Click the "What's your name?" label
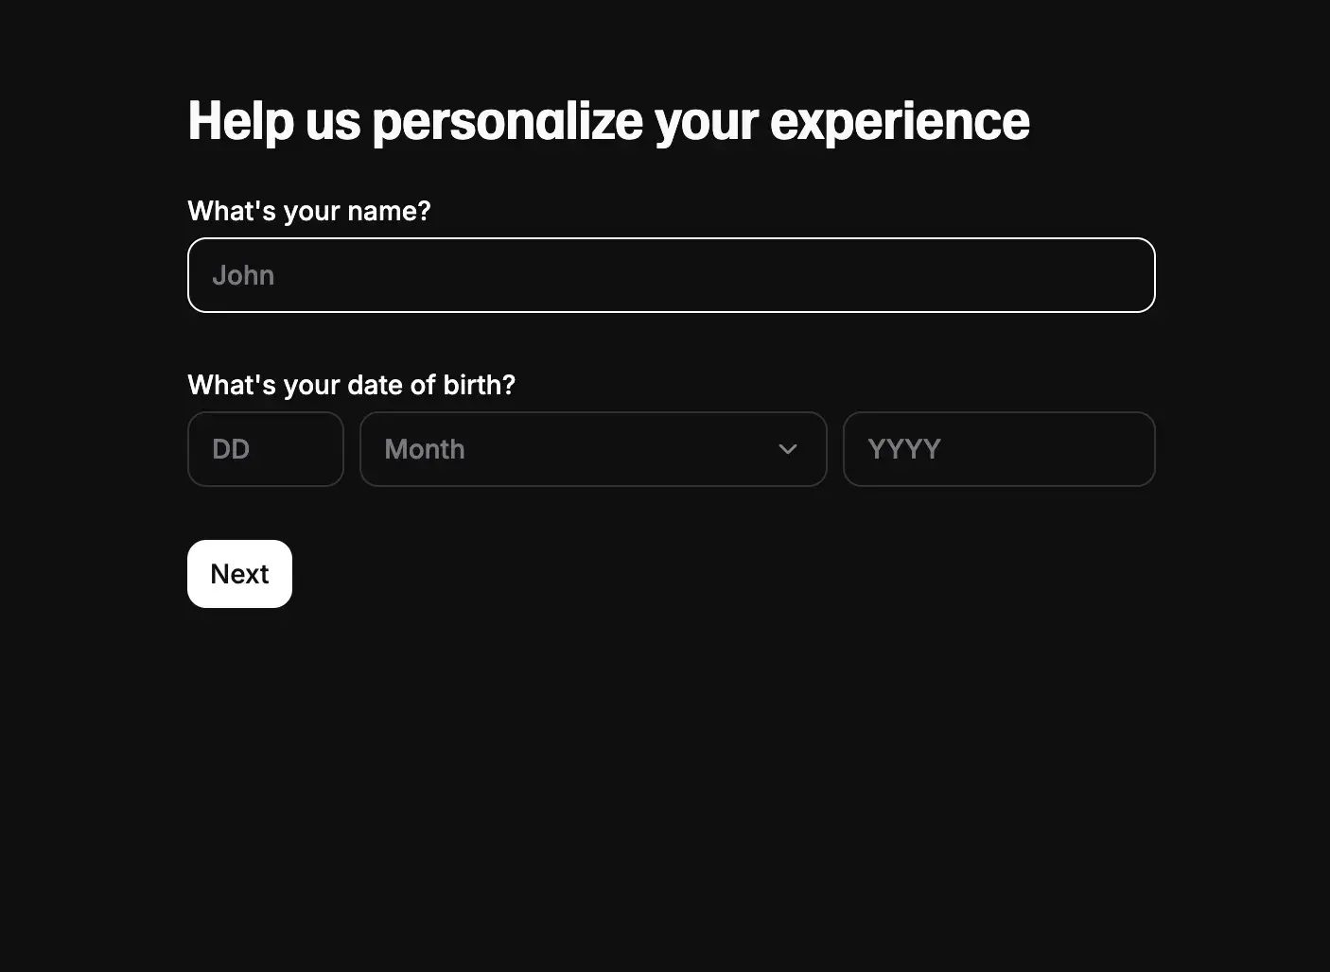1330x972 pixels. [x=309, y=211]
